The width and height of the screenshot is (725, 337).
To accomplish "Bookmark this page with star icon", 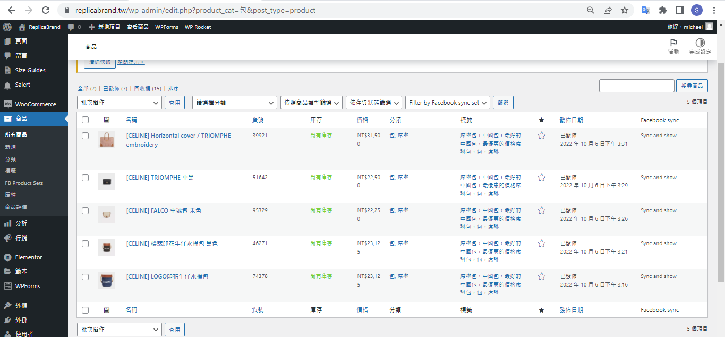I will click(625, 10).
